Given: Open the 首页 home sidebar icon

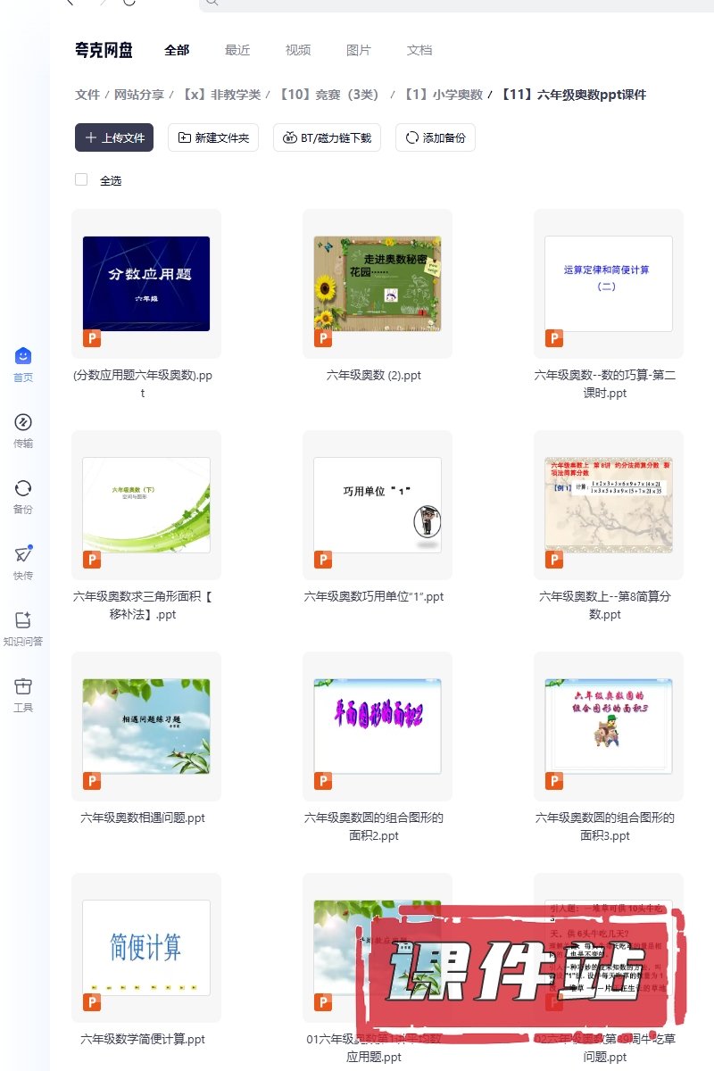Looking at the screenshot, I should 23,357.
